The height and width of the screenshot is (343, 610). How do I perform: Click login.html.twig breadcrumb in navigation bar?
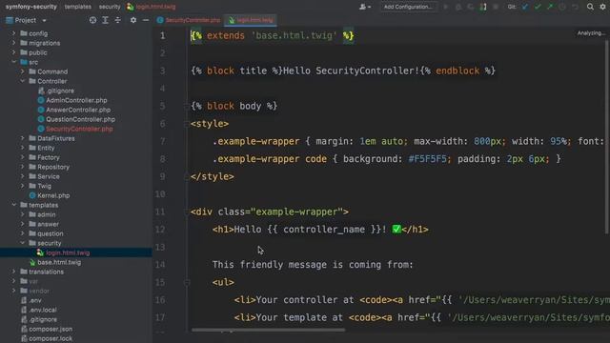click(x=151, y=7)
